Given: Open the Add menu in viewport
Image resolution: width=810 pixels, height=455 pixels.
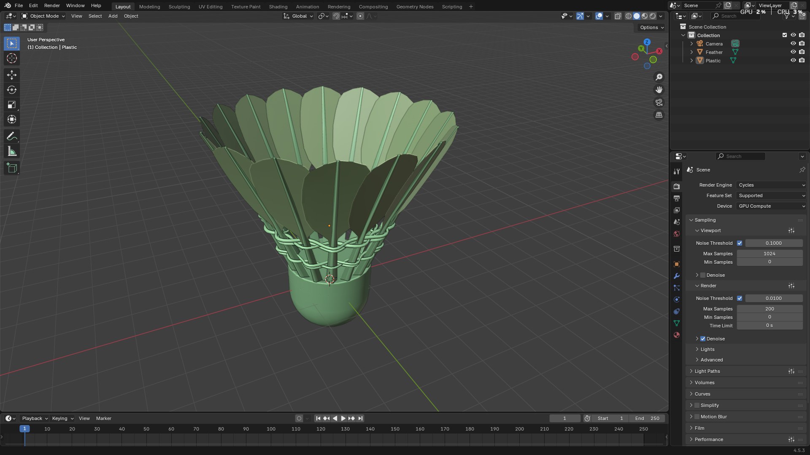Looking at the screenshot, I should (x=113, y=16).
